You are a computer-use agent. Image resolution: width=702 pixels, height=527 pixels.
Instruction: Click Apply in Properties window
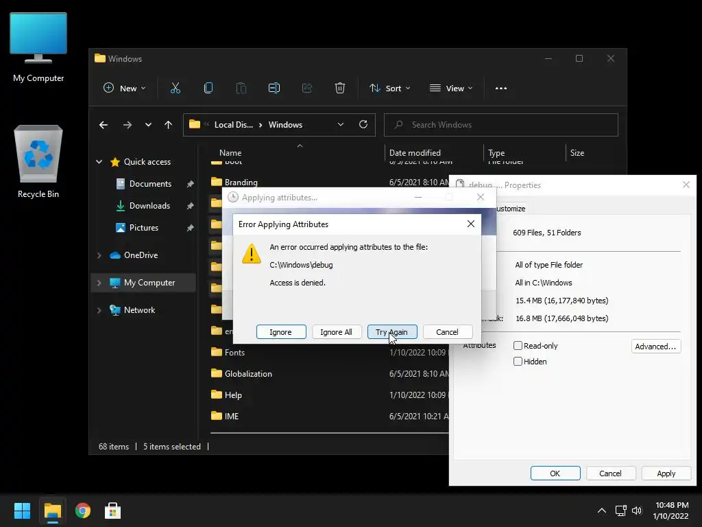click(x=666, y=473)
